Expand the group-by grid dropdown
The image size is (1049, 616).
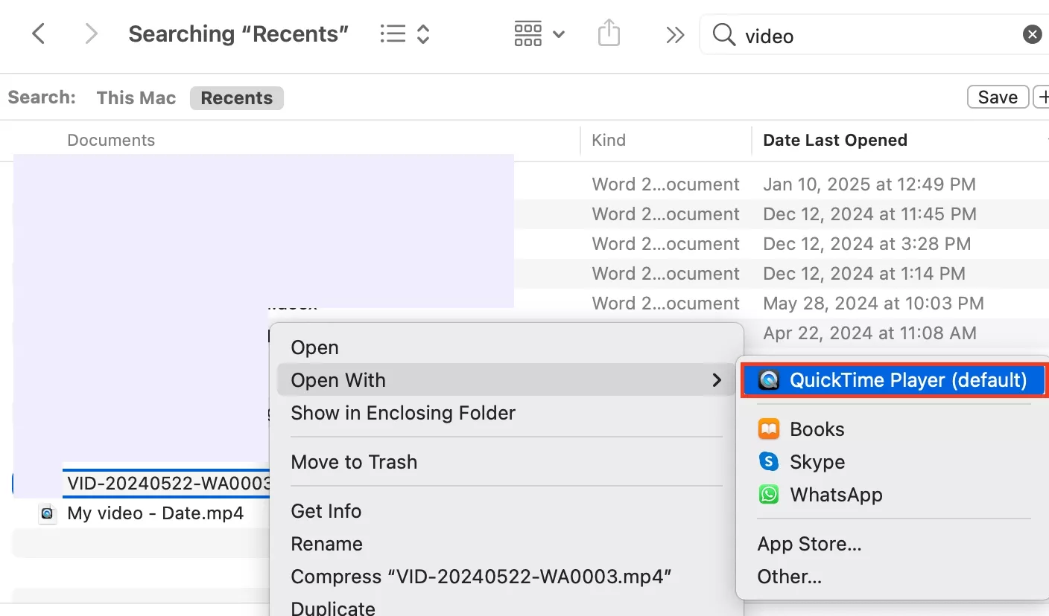pyautogui.click(x=539, y=34)
